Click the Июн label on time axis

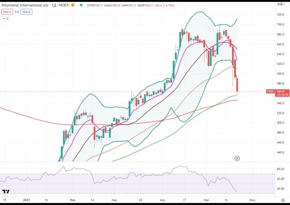pos(252,200)
